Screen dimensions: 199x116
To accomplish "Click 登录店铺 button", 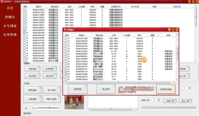I will point(32,90).
